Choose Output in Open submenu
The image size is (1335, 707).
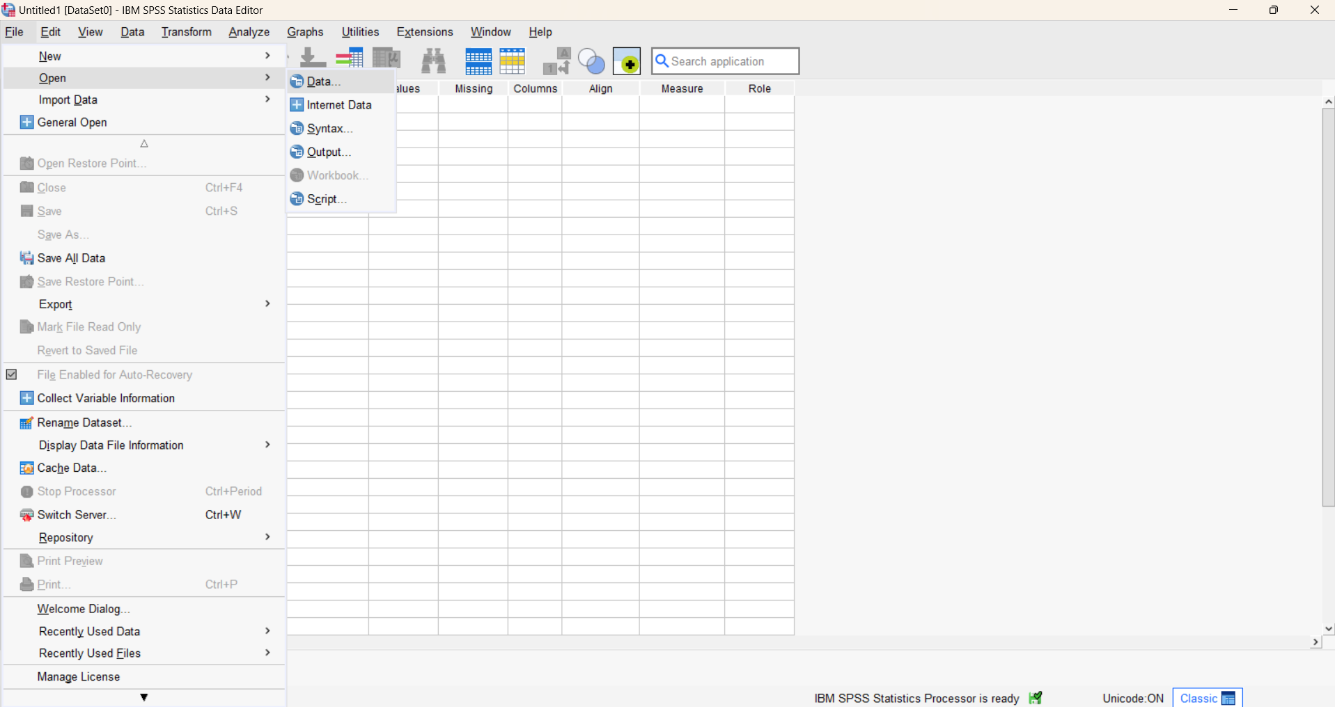341,152
